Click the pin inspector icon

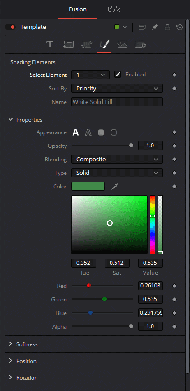[155, 27]
